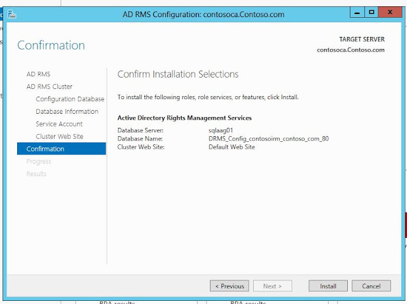Click the contosoca.Contoso.com target server name
This screenshot has width=407, height=304.
coord(350,50)
